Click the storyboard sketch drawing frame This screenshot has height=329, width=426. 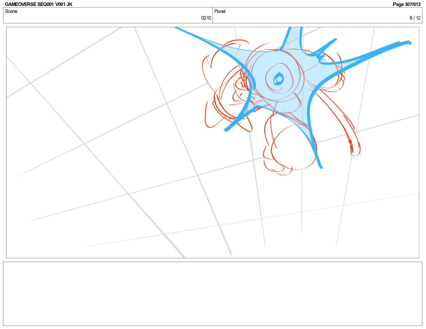212,142
